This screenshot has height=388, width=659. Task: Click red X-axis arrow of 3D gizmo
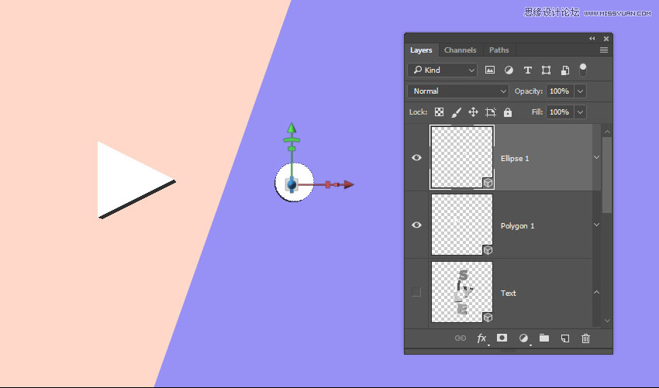click(349, 184)
